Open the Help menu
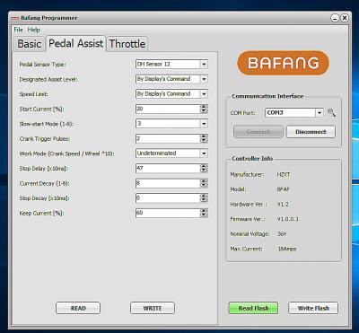The width and height of the screenshot is (359, 333). coord(34,30)
